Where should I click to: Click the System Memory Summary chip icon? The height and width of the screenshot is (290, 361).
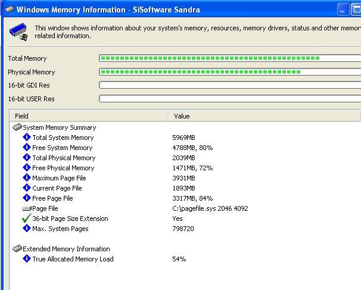pyautogui.click(x=17, y=127)
